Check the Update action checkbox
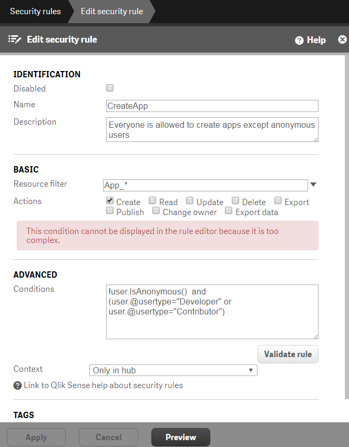This screenshot has width=349, height=447. (190, 200)
